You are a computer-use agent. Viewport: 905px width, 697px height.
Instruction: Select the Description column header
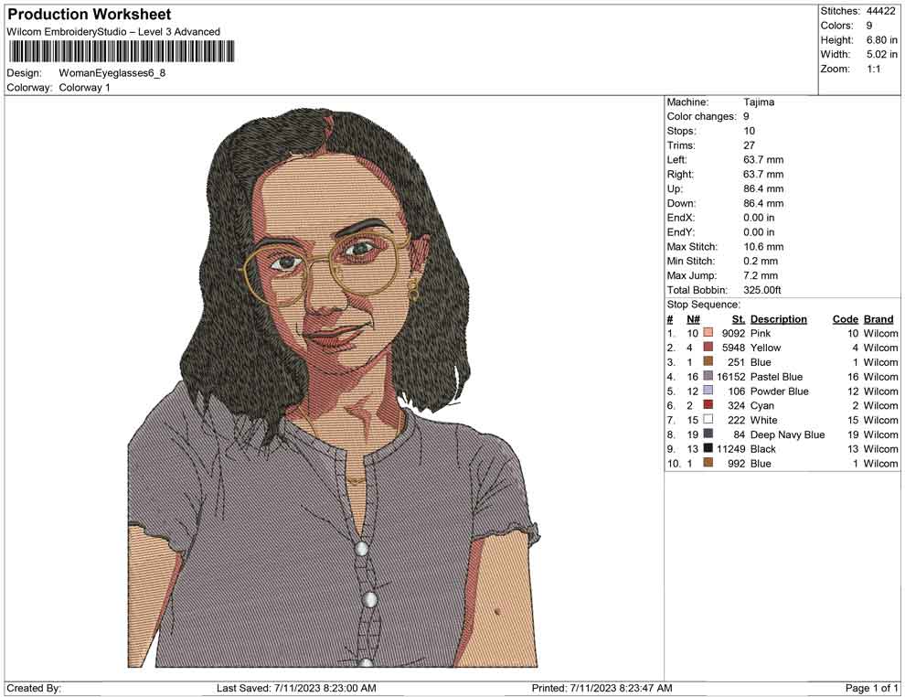point(778,318)
